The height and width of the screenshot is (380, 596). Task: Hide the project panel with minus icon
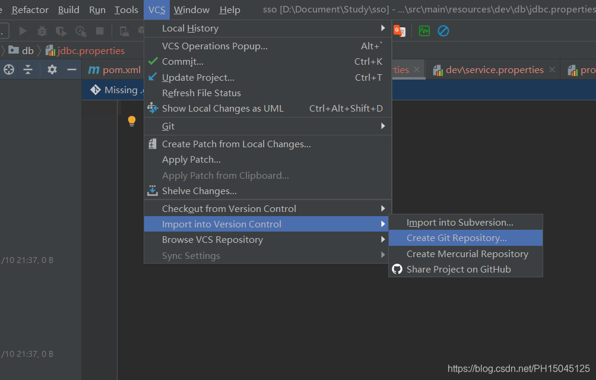tap(72, 69)
